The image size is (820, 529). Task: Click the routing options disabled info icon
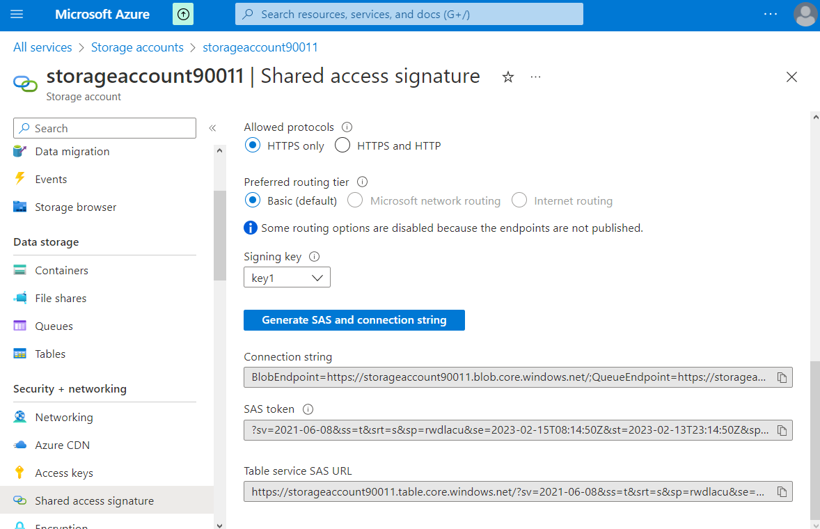coord(251,228)
